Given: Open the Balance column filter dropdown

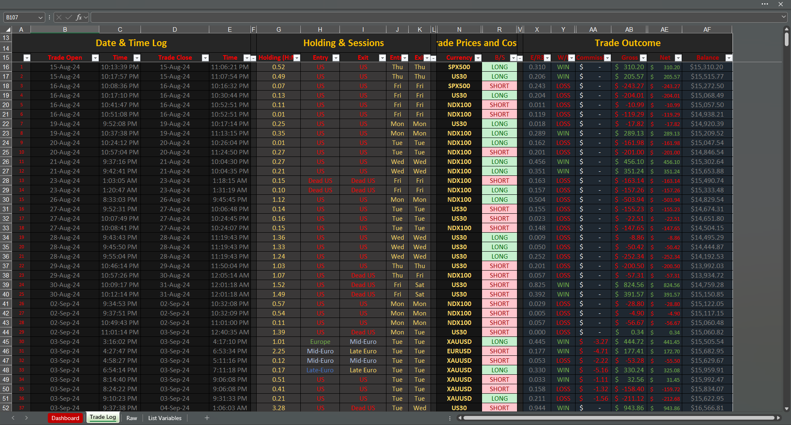Looking at the screenshot, I should [x=728, y=58].
